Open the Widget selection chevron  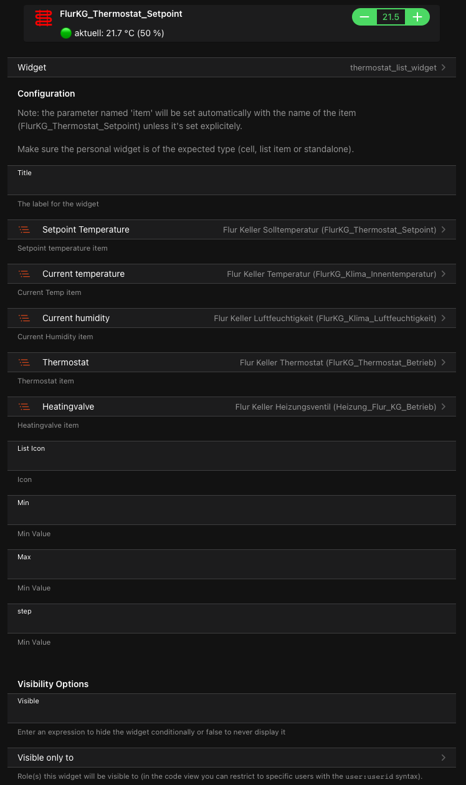[x=444, y=67]
